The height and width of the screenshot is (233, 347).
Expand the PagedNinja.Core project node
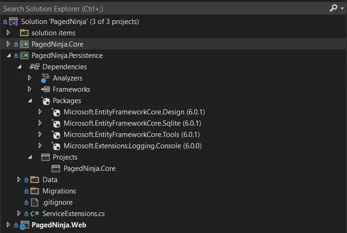tap(8, 44)
